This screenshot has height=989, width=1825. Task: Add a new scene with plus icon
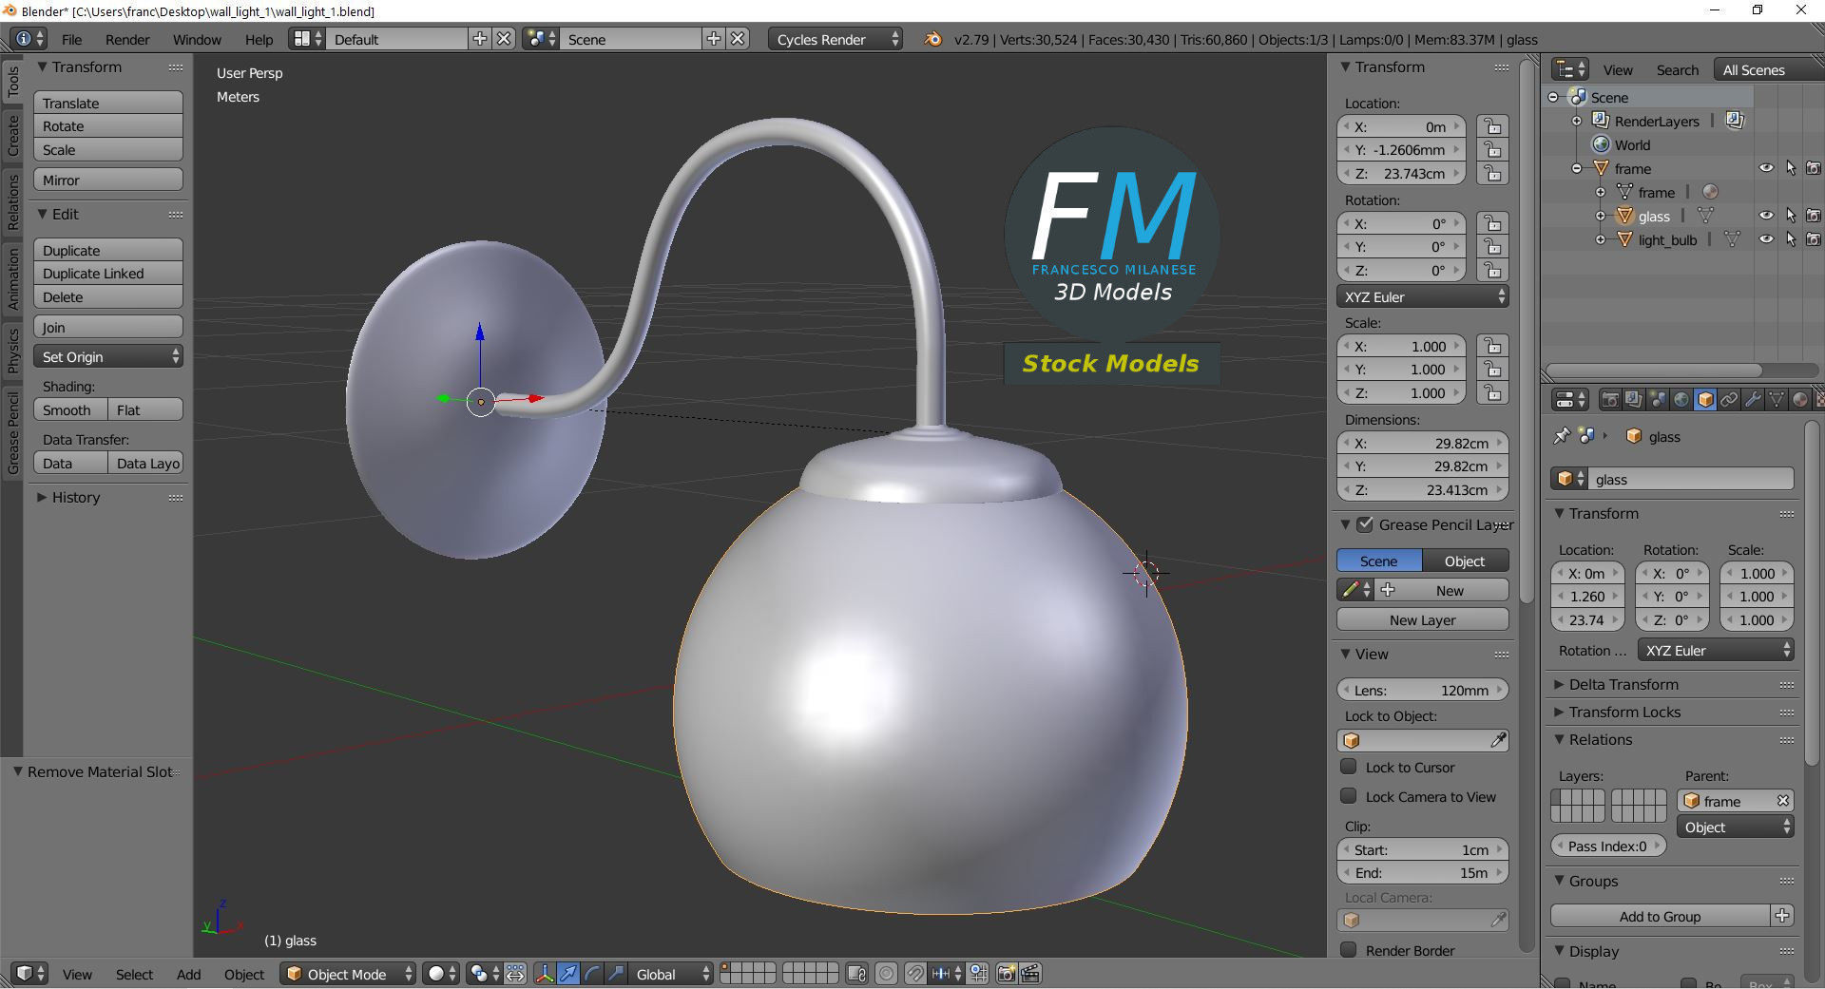(714, 39)
